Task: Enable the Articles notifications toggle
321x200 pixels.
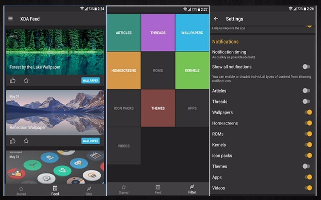Action: click(306, 90)
